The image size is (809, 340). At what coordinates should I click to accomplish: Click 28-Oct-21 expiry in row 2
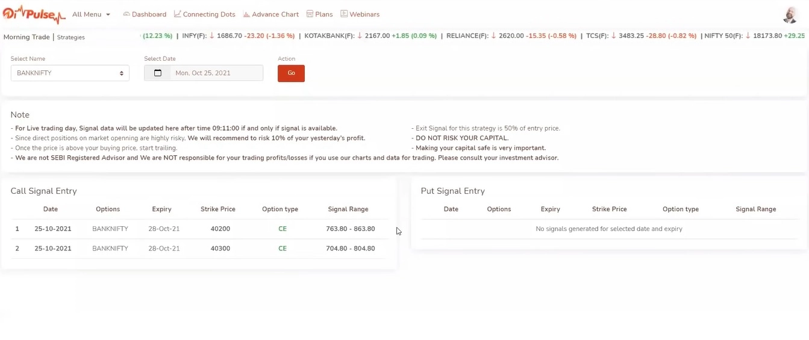tap(164, 249)
